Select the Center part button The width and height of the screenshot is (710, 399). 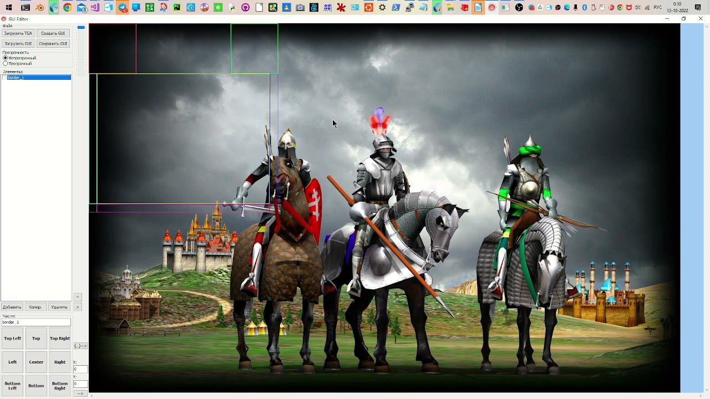pos(36,362)
